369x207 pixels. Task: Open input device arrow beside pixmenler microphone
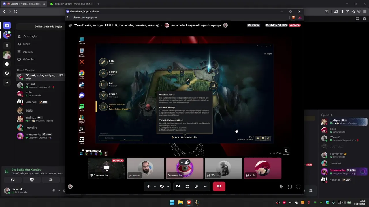coord(59,191)
